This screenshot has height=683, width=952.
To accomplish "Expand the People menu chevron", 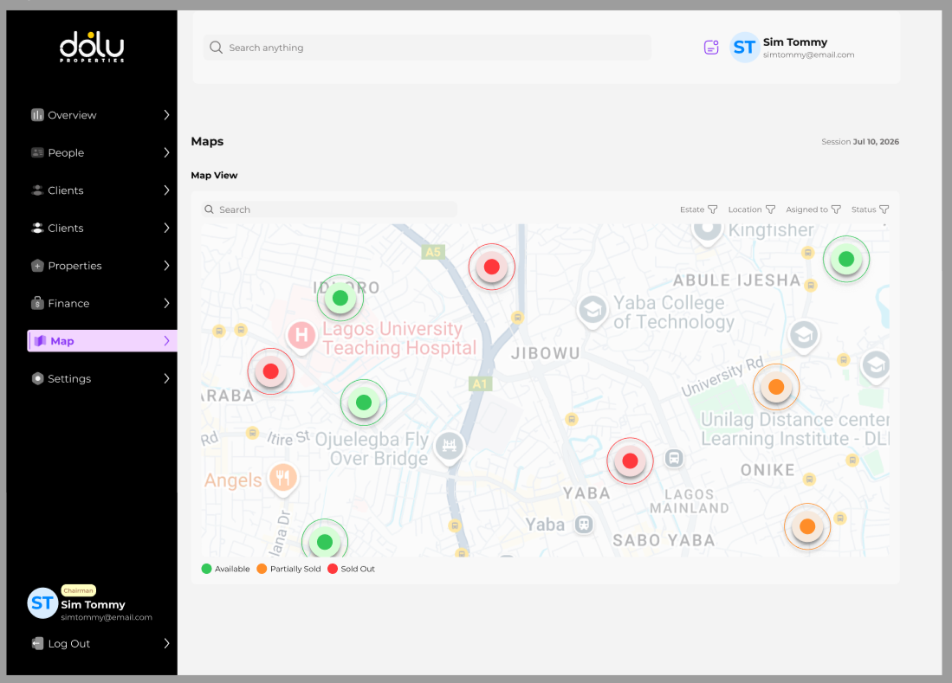I will pyautogui.click(x=166, y=153).
